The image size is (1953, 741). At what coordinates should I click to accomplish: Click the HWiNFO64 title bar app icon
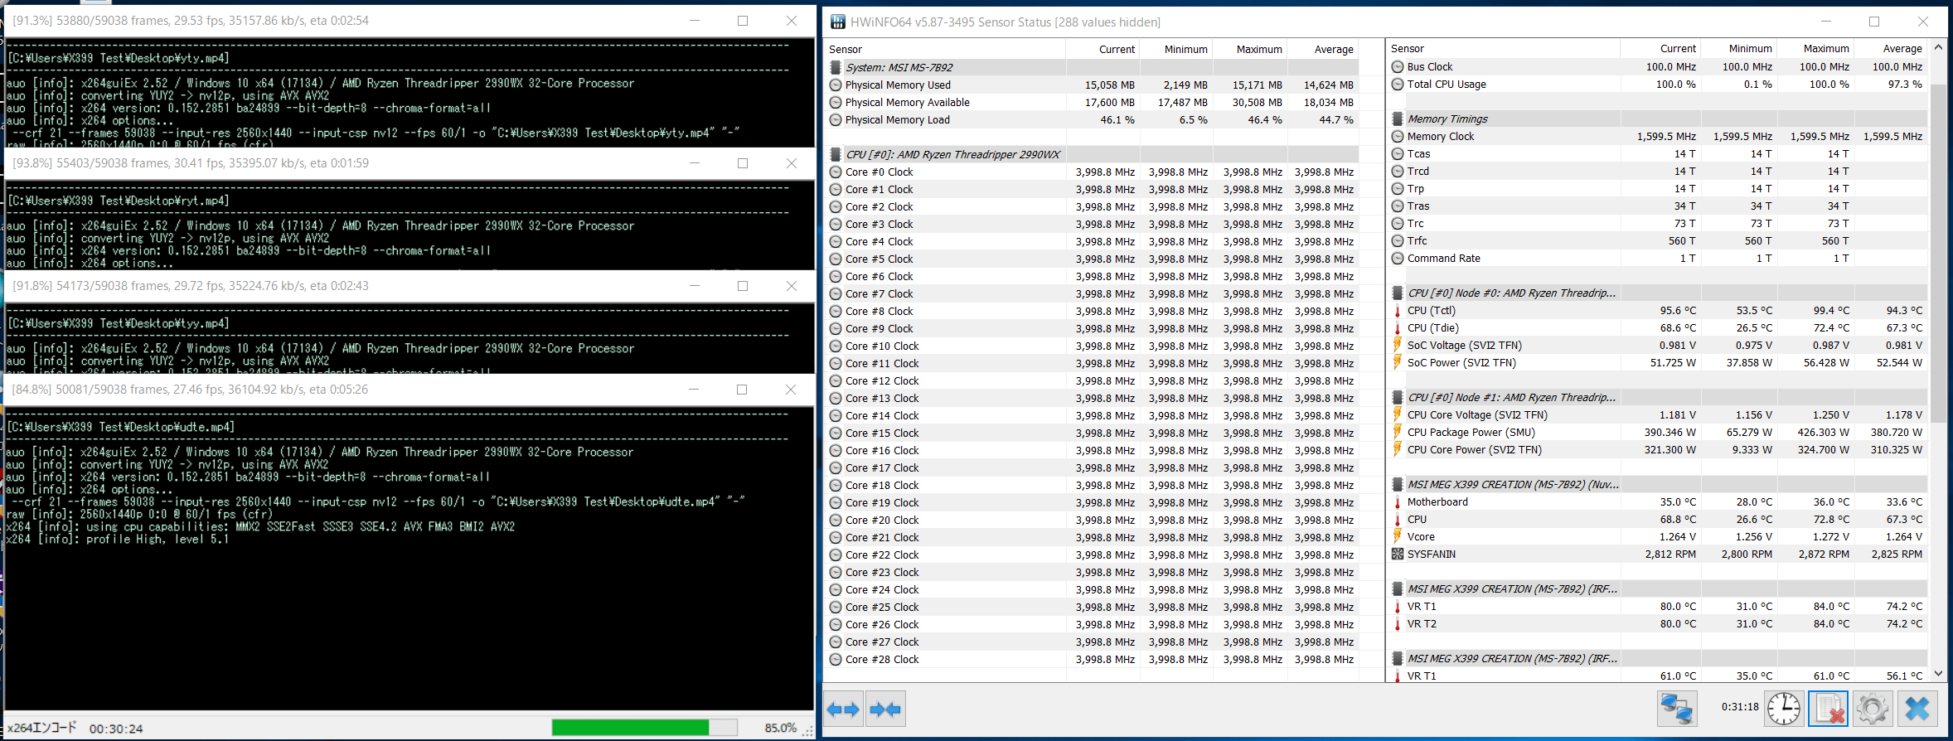click(x=837, y=22)
